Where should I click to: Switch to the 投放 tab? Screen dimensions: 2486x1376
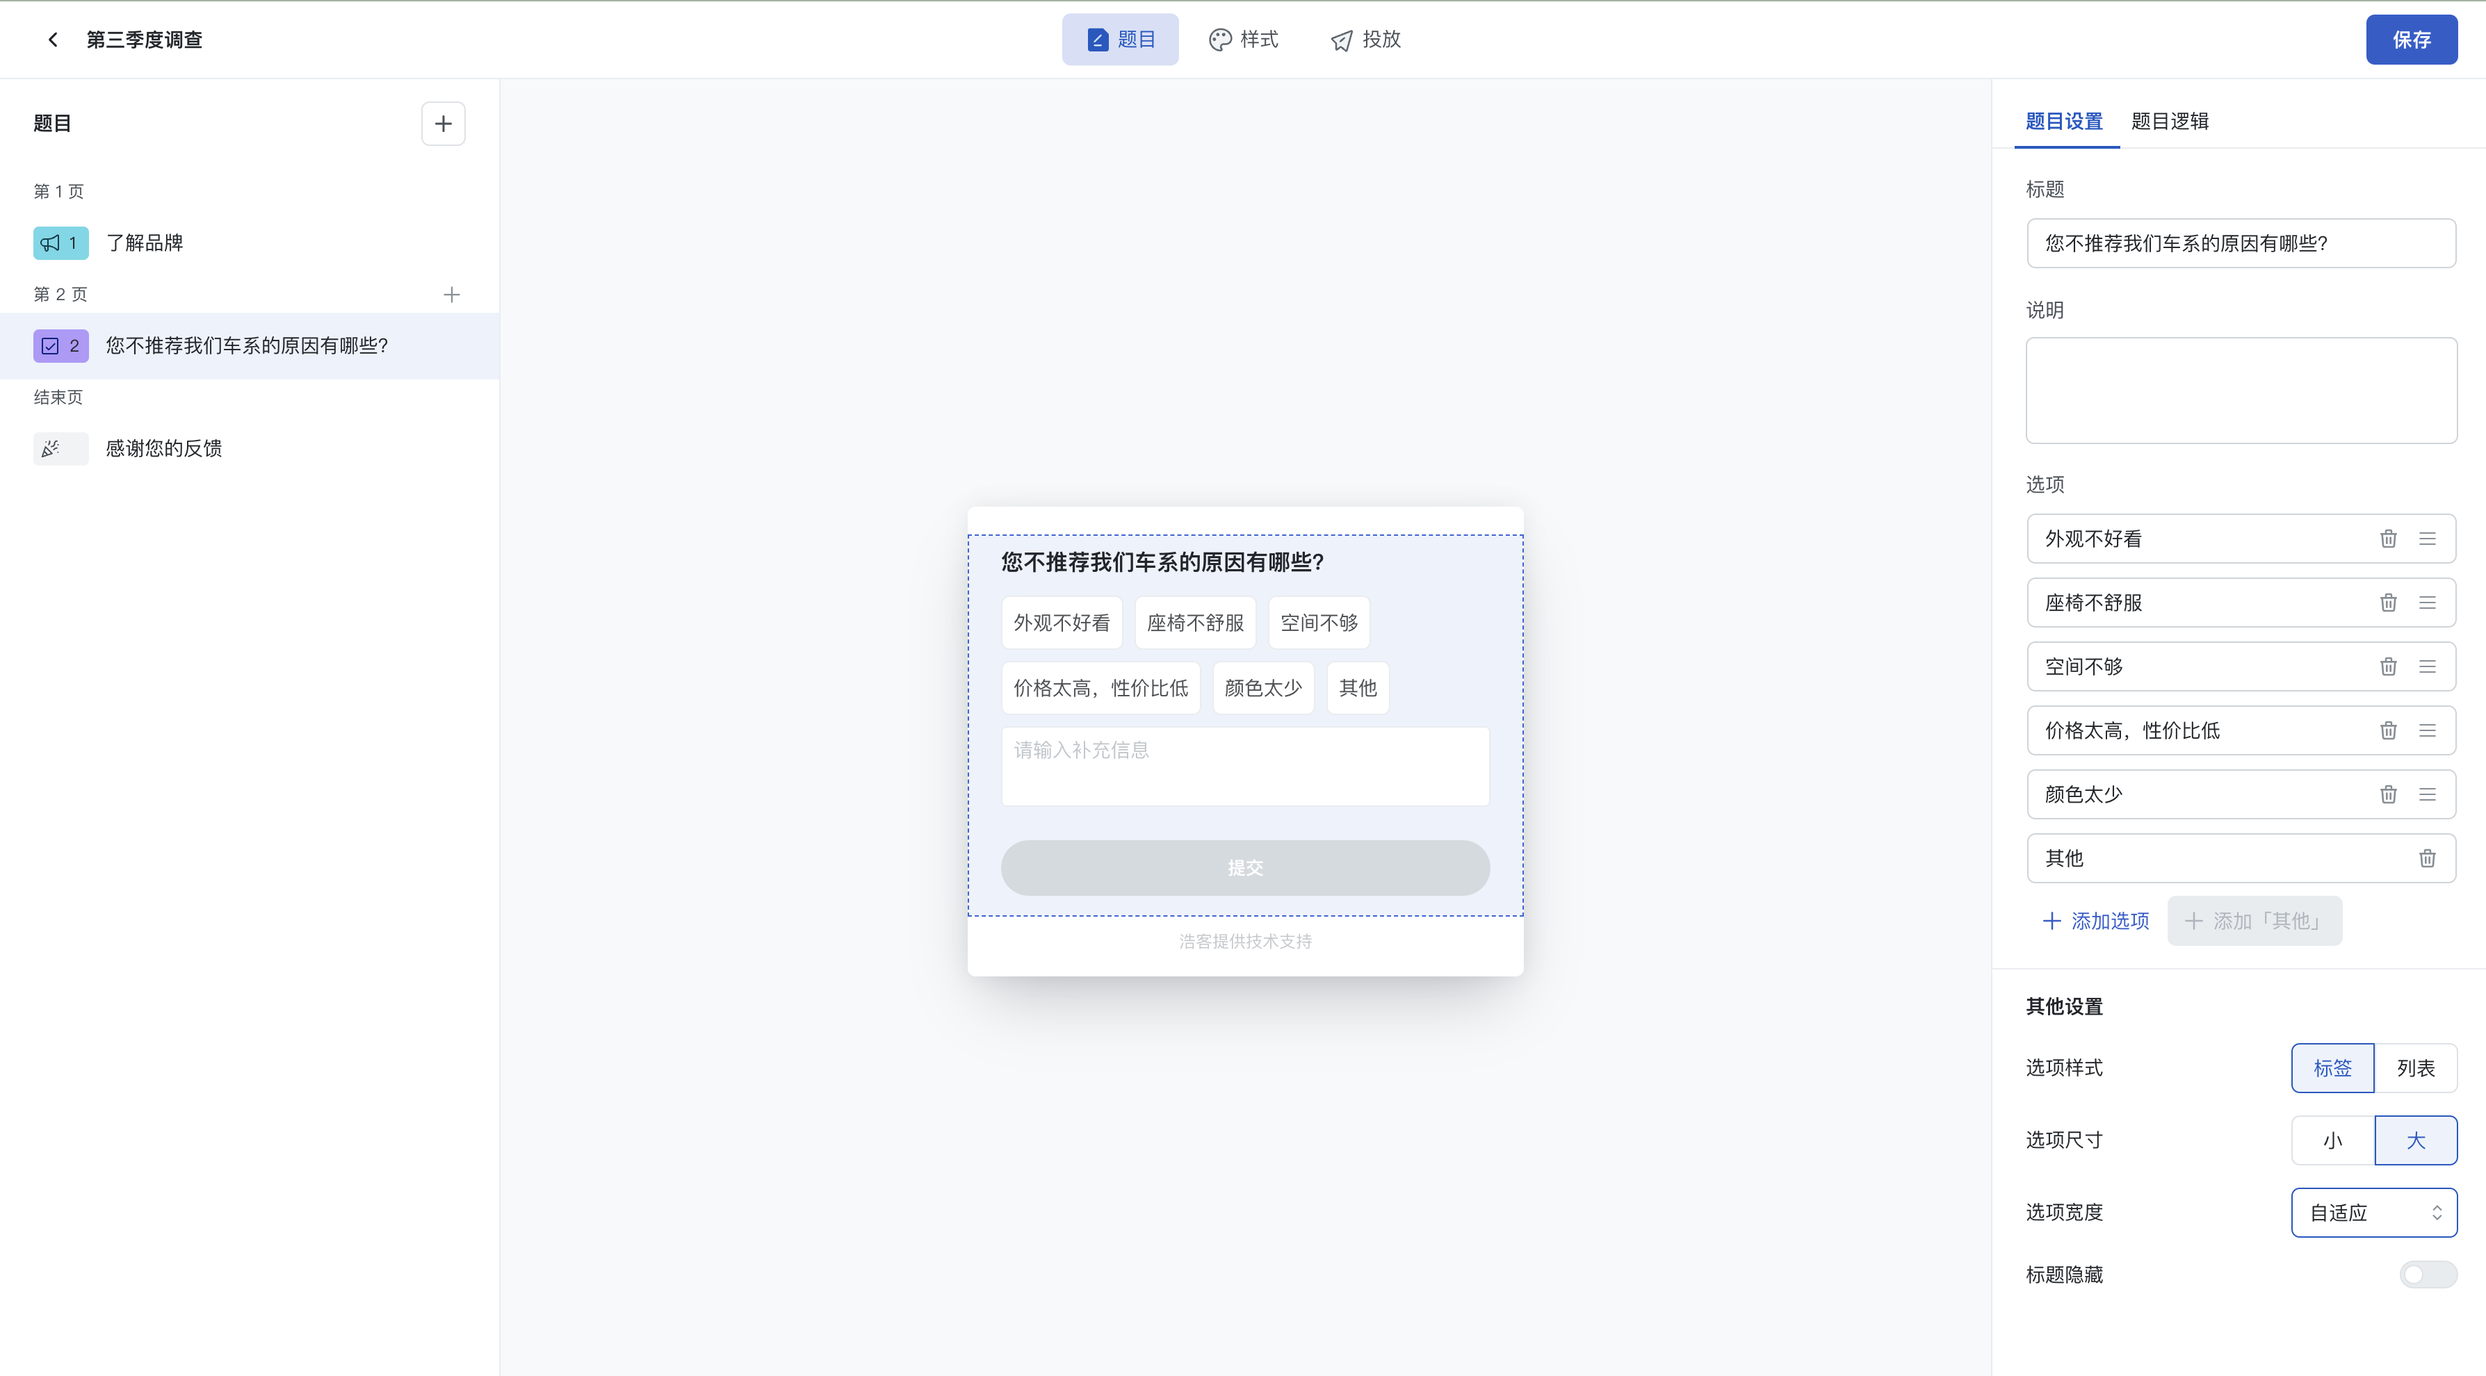(1365, 40)
